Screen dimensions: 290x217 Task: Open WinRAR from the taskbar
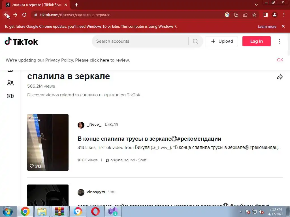tap(59, 211)
